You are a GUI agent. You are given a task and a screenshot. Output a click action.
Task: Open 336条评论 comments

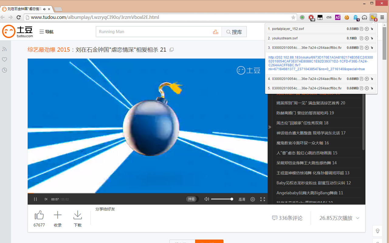[x=287, y=218]
